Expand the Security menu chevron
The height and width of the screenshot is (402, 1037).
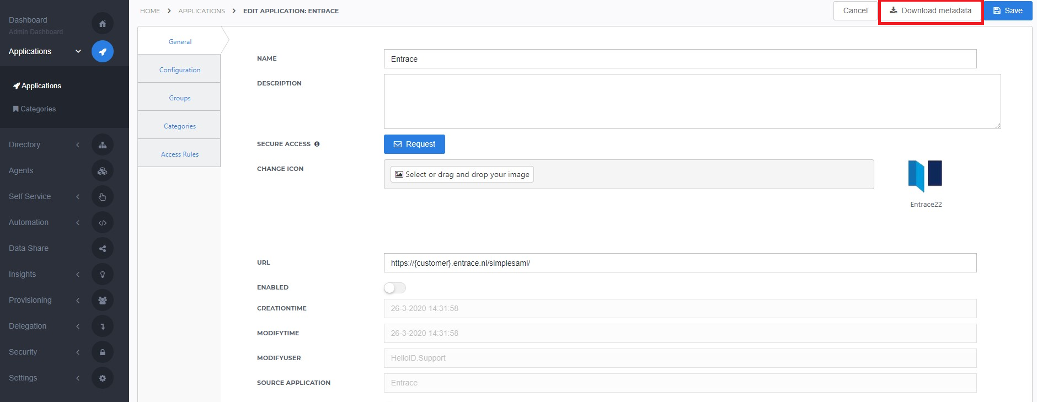coord(78,352)
